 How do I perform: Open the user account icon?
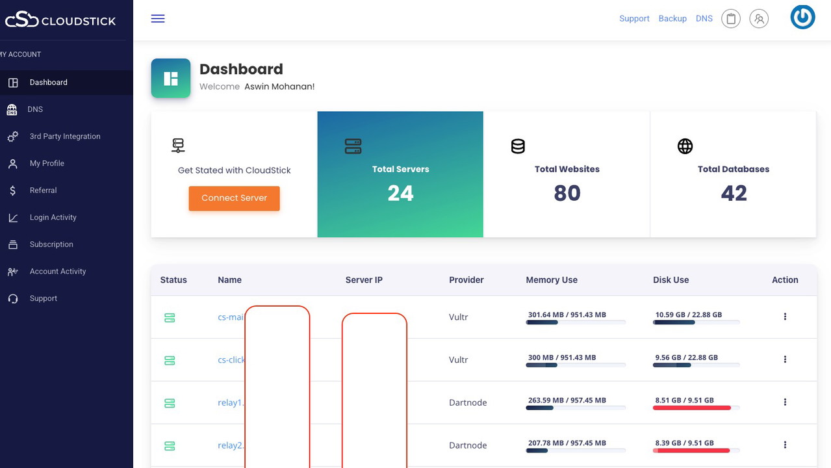pos(759,19)
